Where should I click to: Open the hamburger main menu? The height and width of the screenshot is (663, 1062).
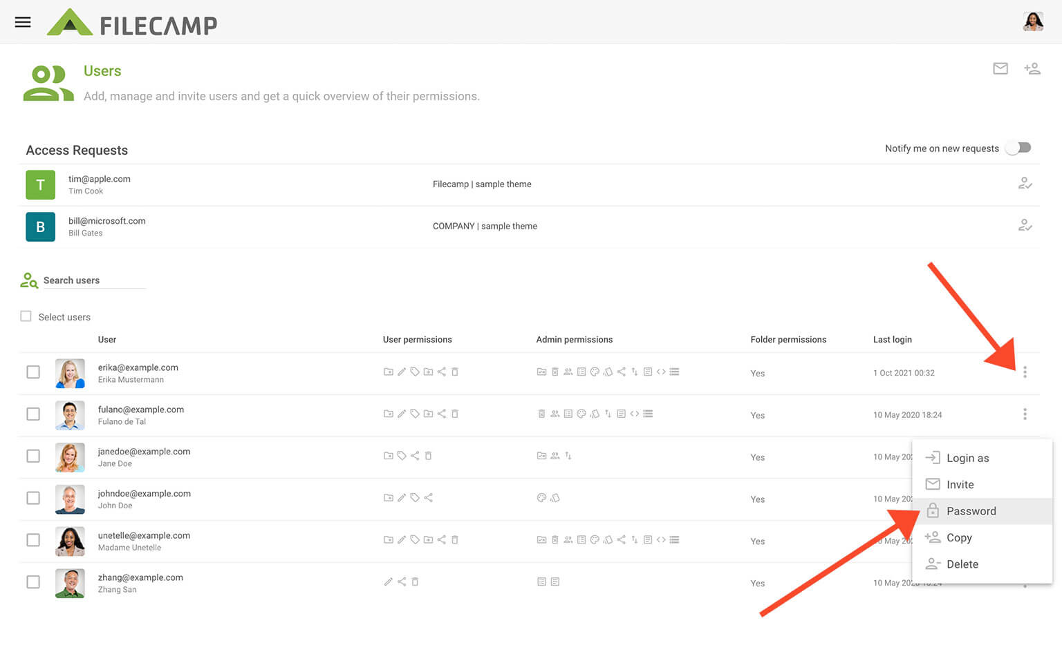(23, 22)
